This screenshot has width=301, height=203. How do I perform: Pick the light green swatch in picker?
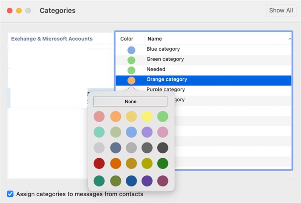point(163,116)
